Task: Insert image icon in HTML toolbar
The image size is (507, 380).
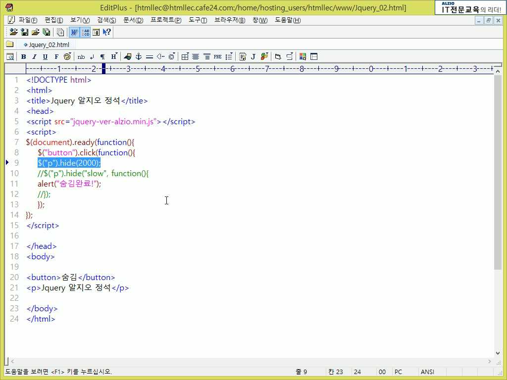Action: [128, 57]
